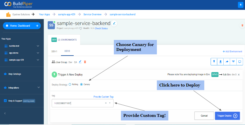Open the DEV (2) ENVIRONMENTS tab
Screen dimensions: 245x125
[64, 40]
